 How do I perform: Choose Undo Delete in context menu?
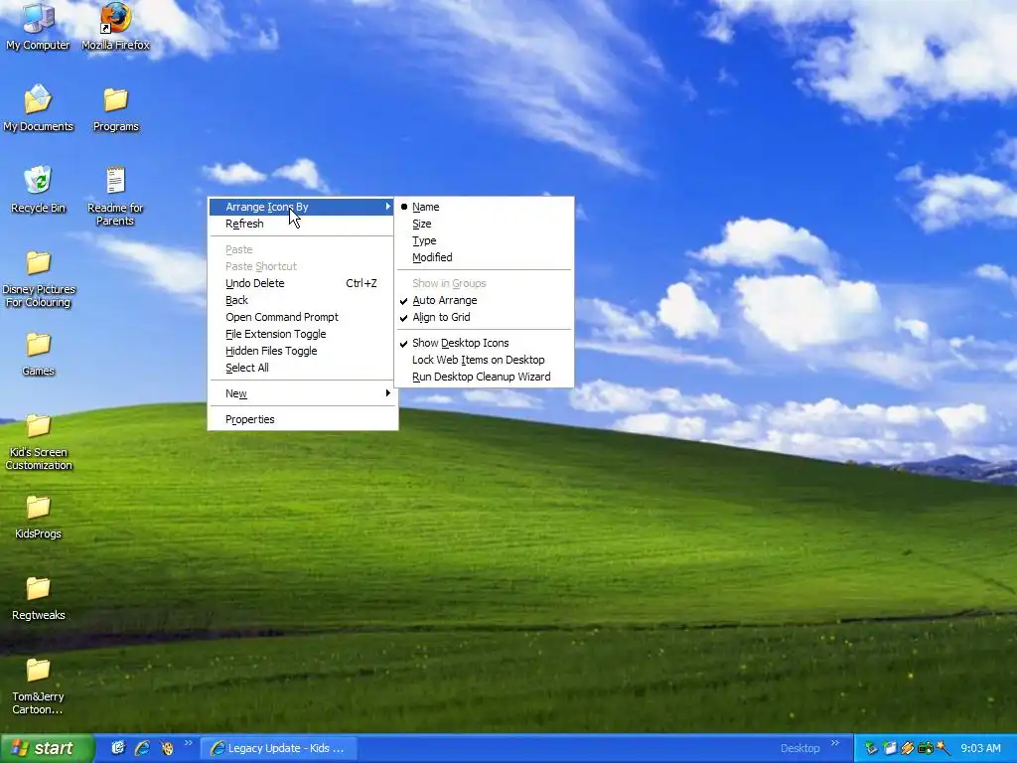[x=302, y=283]
